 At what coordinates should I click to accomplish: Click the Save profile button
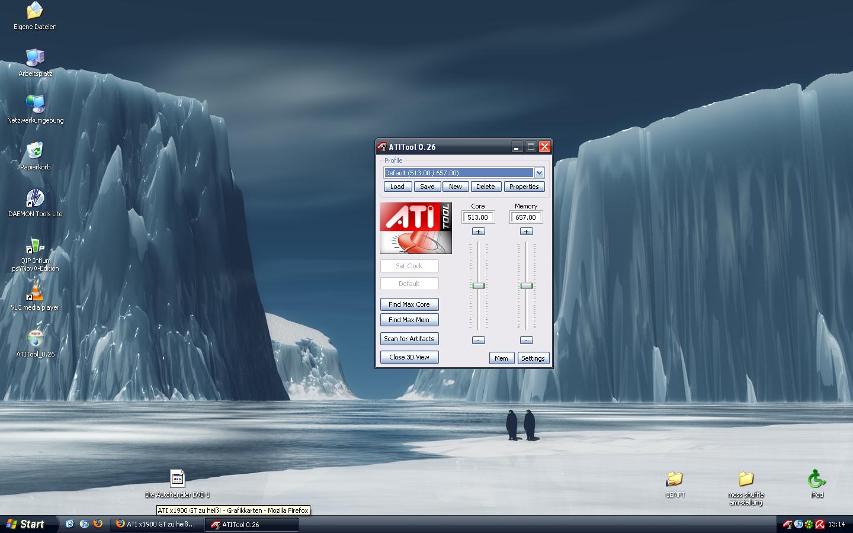tap(427, 187)
